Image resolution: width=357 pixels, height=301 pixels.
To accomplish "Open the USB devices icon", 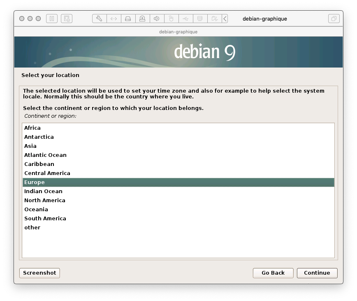I will click(x=186, y=19).
